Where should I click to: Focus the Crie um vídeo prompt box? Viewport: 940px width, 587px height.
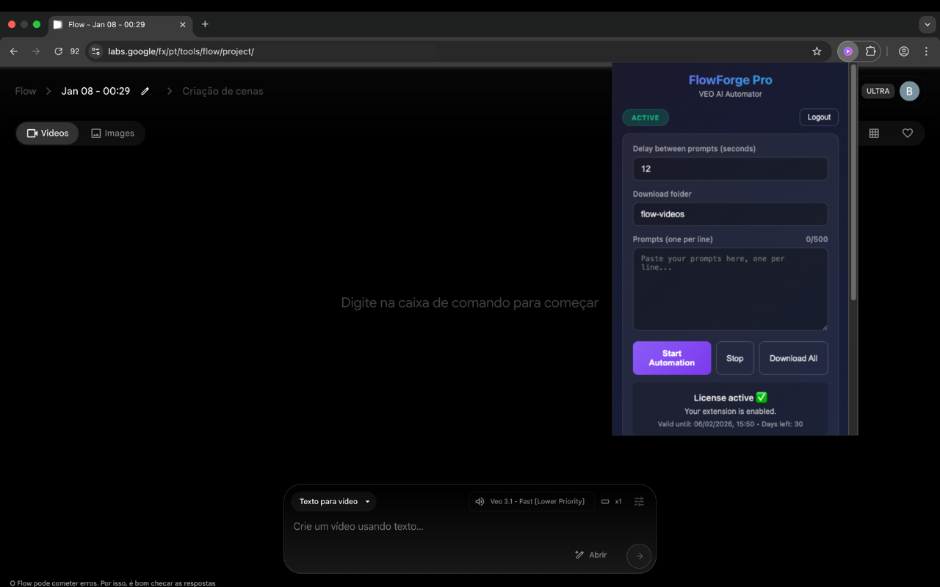(x=470, y=526)
